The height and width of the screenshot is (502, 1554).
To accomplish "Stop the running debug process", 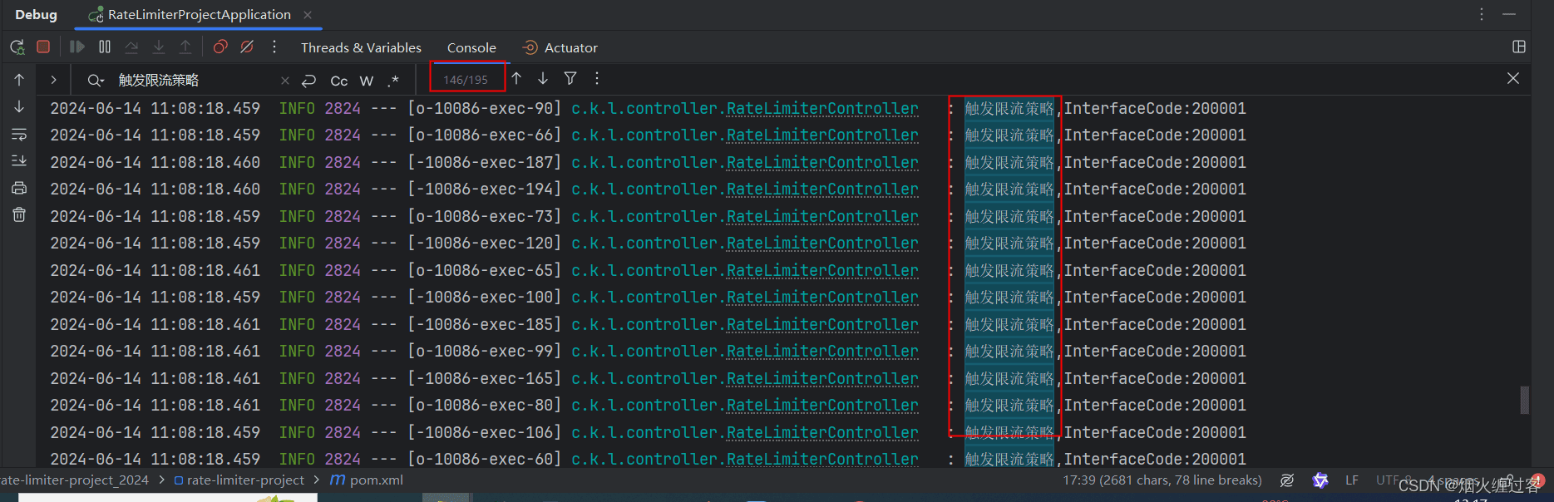I will tap(43, 47).
